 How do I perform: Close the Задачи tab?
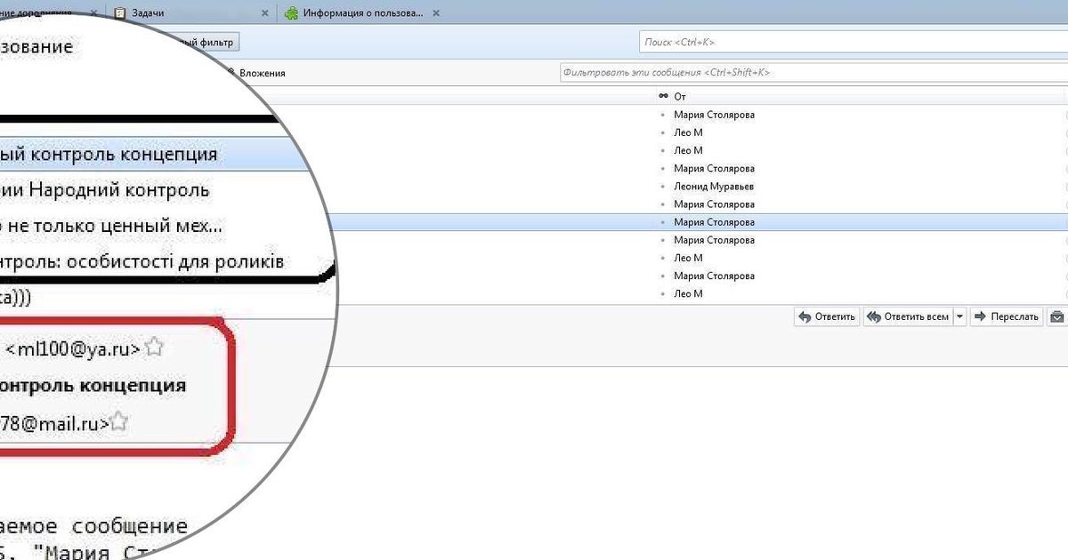coord(264,13)
